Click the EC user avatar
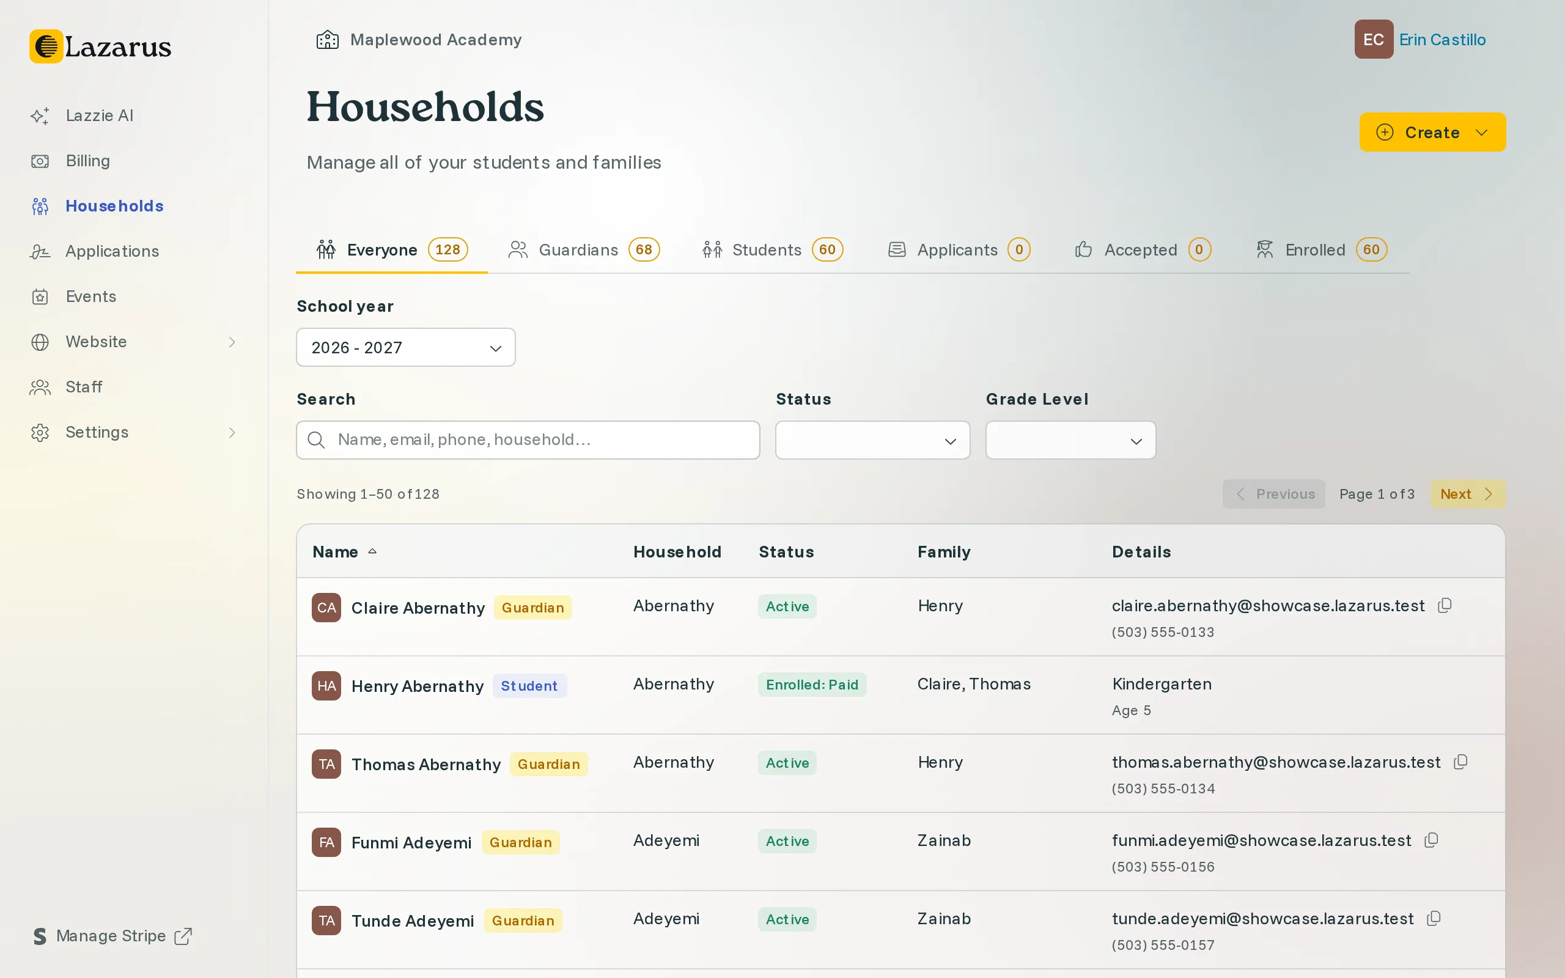 [1374, 40]
